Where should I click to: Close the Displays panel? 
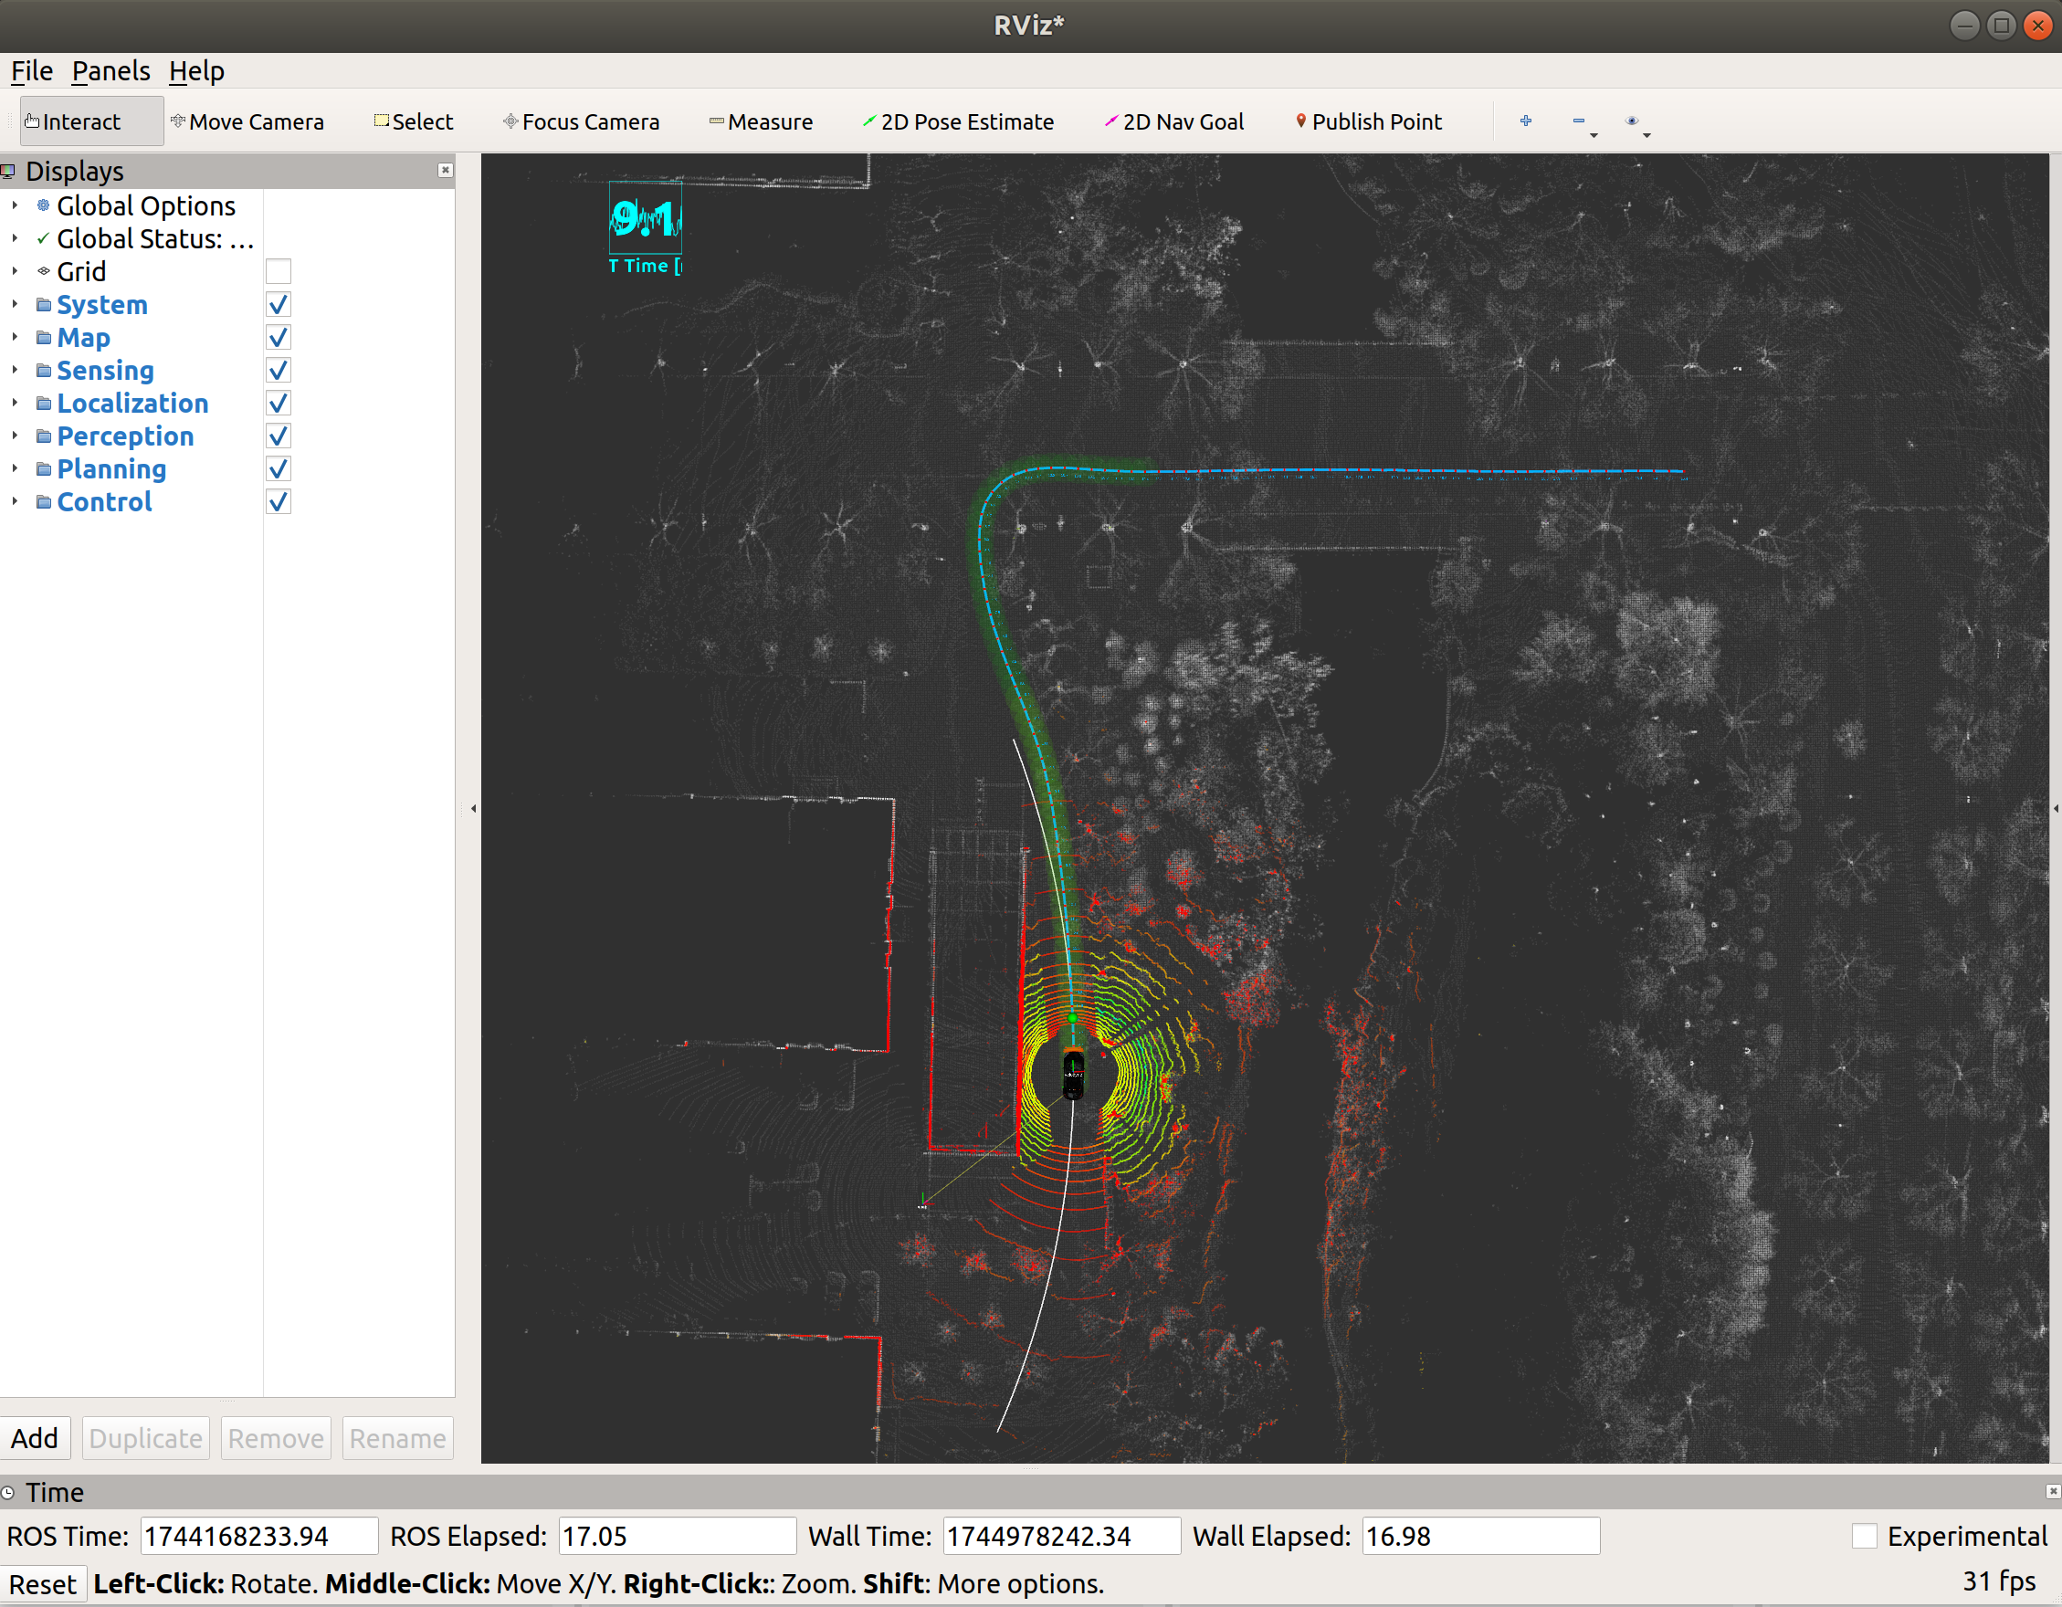pyautogui.click(x=446, y=171)
